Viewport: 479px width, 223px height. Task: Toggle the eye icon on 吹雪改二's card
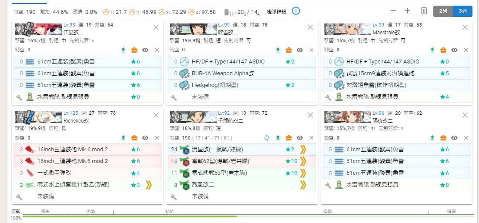coord(300,50)
